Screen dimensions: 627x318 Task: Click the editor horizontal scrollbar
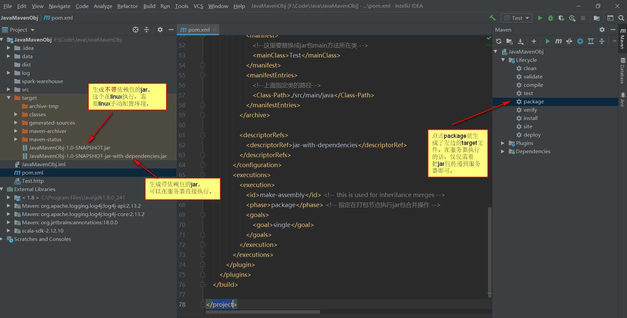coord(262,312)
